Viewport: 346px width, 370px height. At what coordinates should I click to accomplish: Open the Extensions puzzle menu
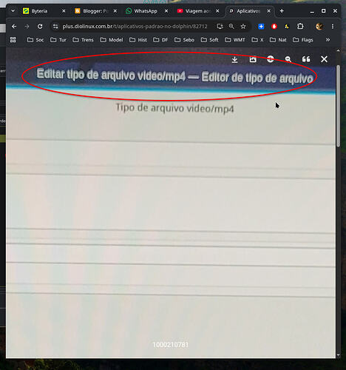(x=300, y=27)
